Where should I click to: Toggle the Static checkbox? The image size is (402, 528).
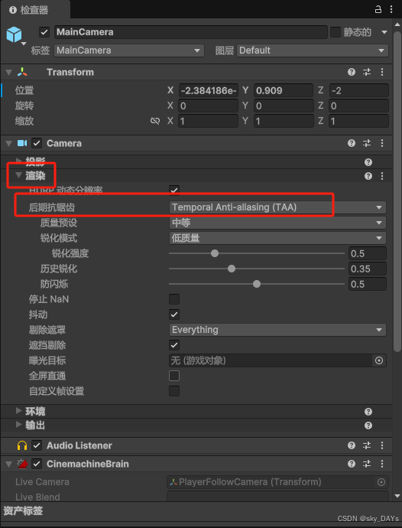(336, 32)
